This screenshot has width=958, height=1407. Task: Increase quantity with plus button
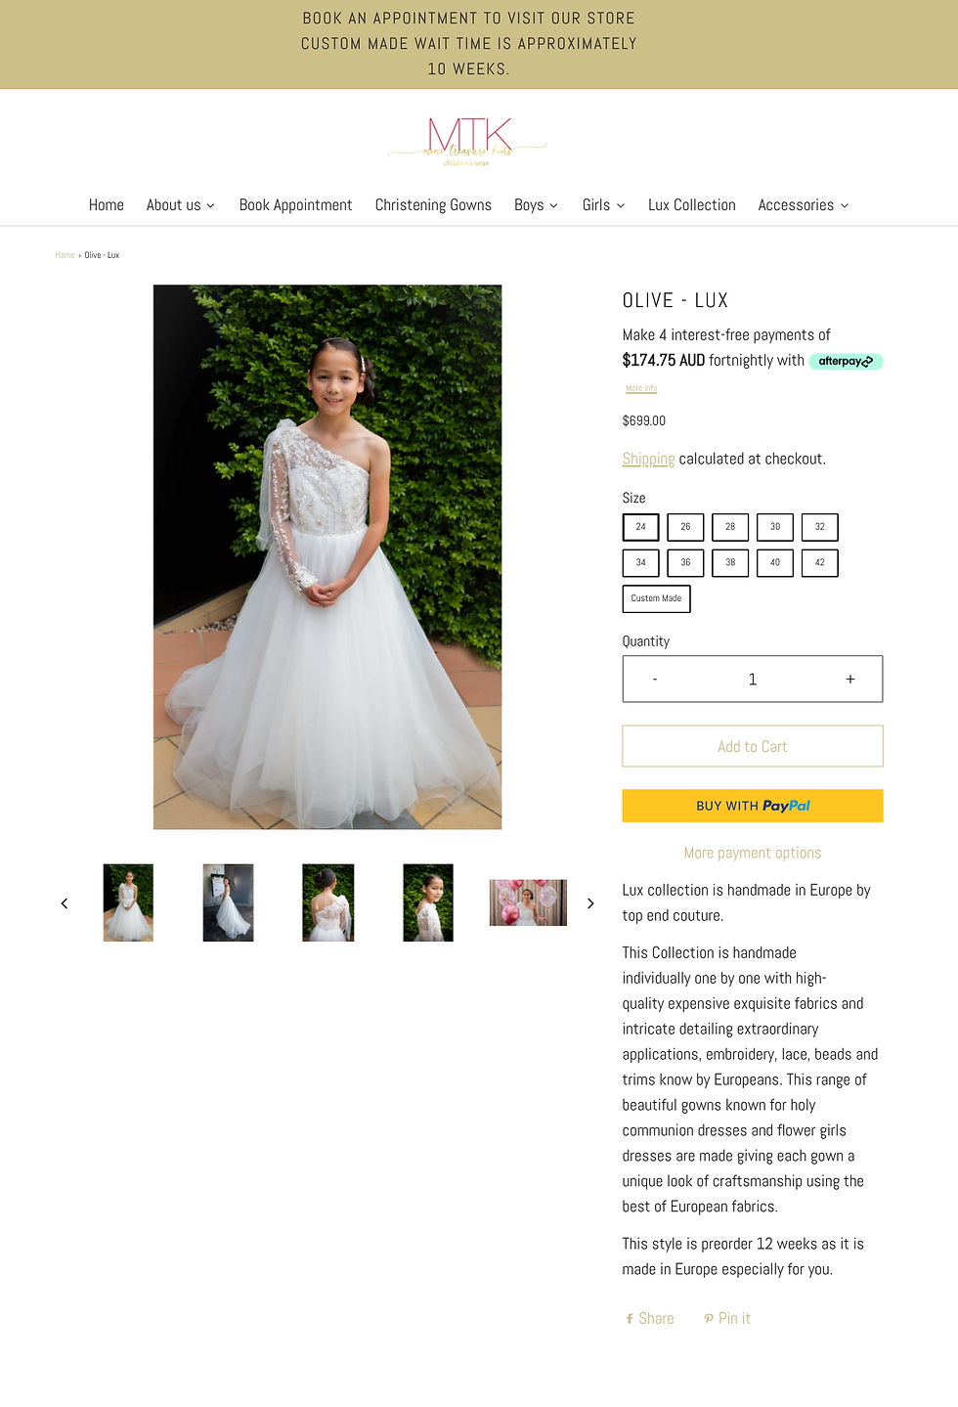tap(849, 679)
